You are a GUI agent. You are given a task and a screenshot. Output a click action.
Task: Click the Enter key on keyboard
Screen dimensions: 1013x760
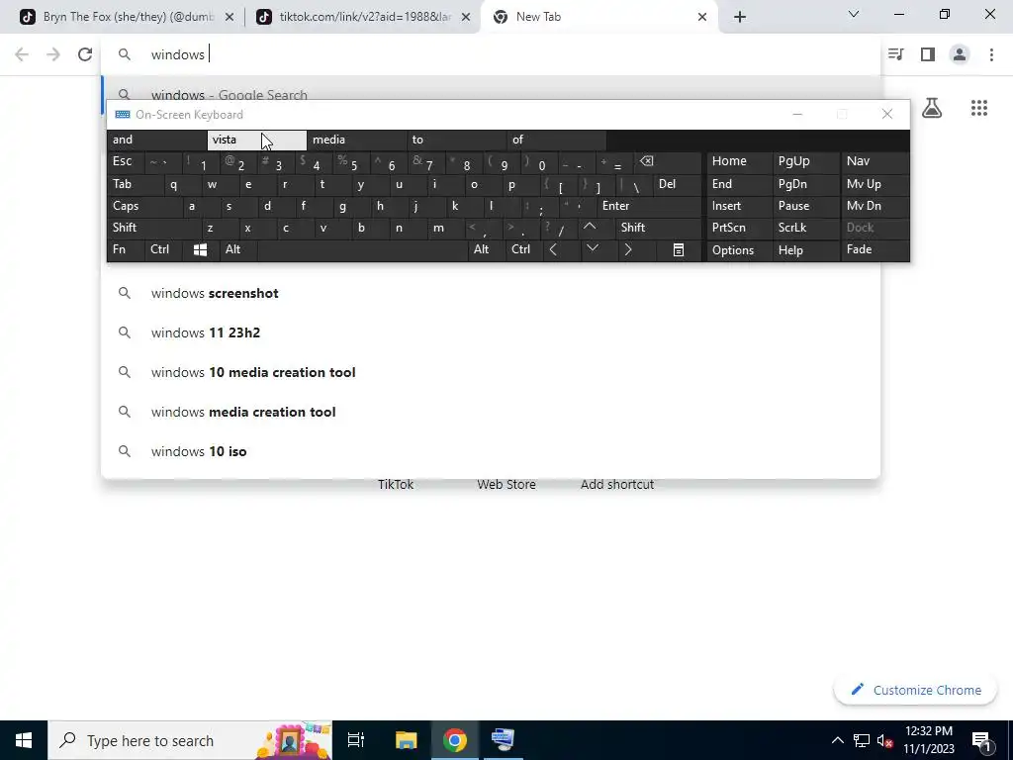[649, 206]
